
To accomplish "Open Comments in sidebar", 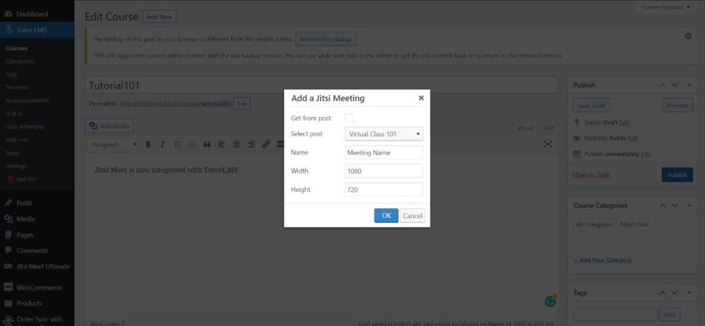I will [x=32, y=250].
